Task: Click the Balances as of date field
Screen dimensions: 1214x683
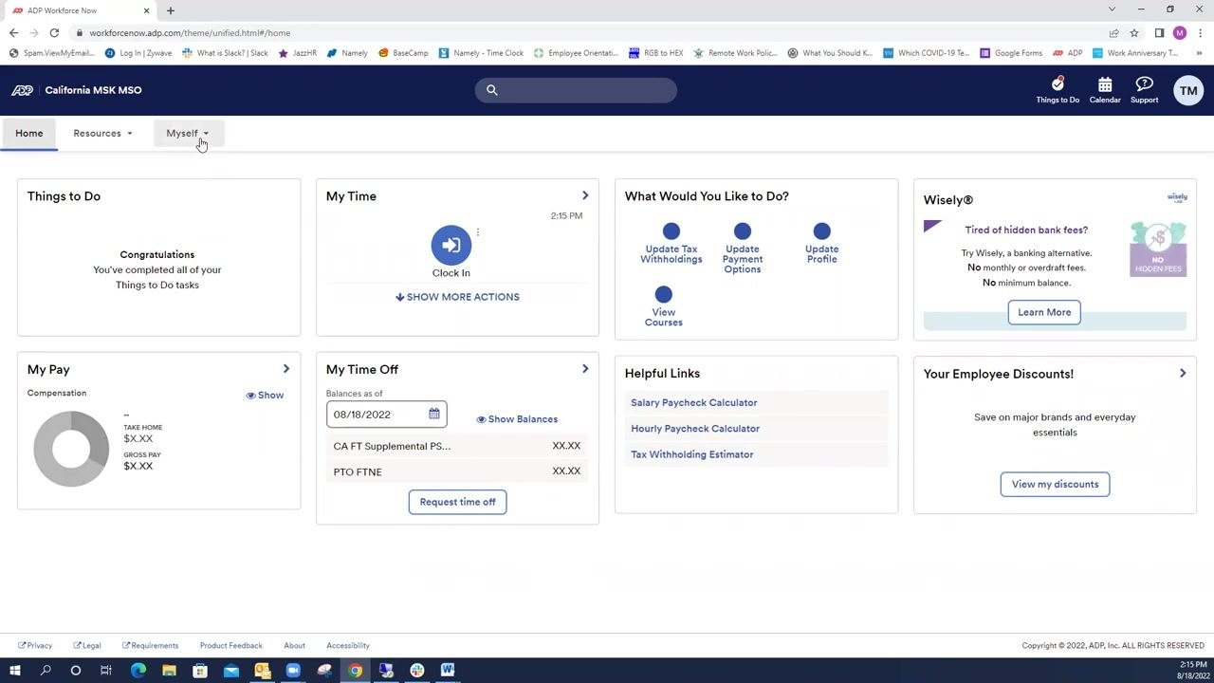Action: pyautogui.click(x=386, y=415)
